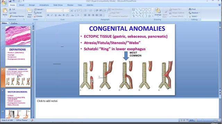Click the bullet list icon
Viewport: 222px width, 124px height.
click(x=86, y=11)
